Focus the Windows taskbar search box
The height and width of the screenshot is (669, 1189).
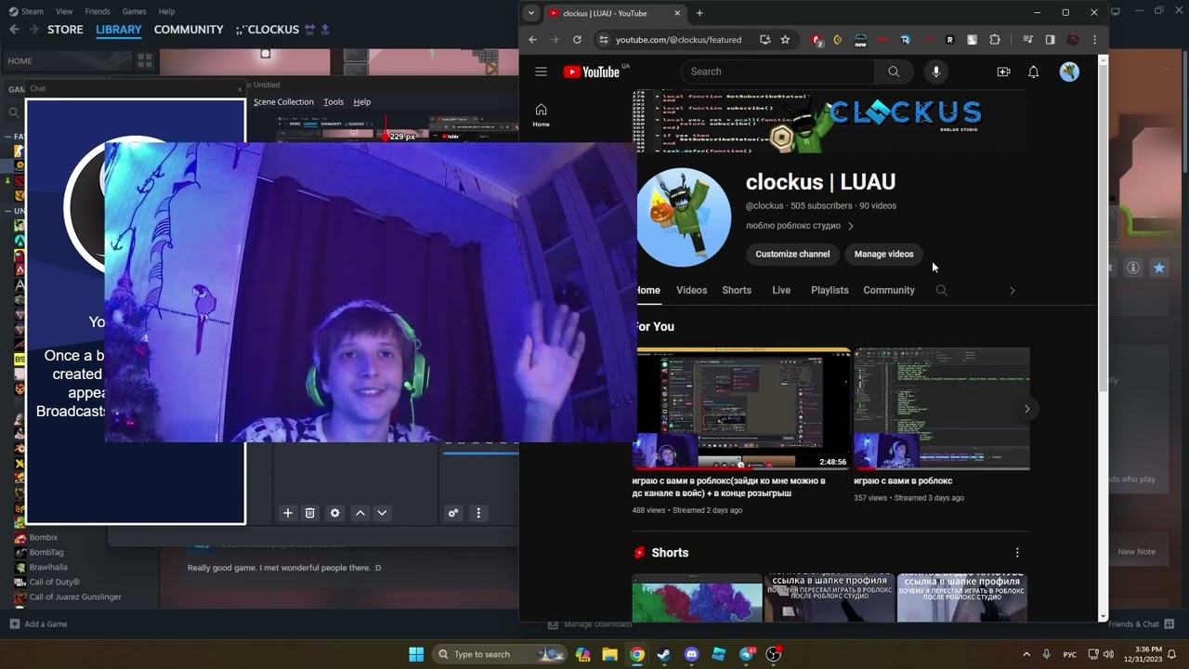pos(501,654)
